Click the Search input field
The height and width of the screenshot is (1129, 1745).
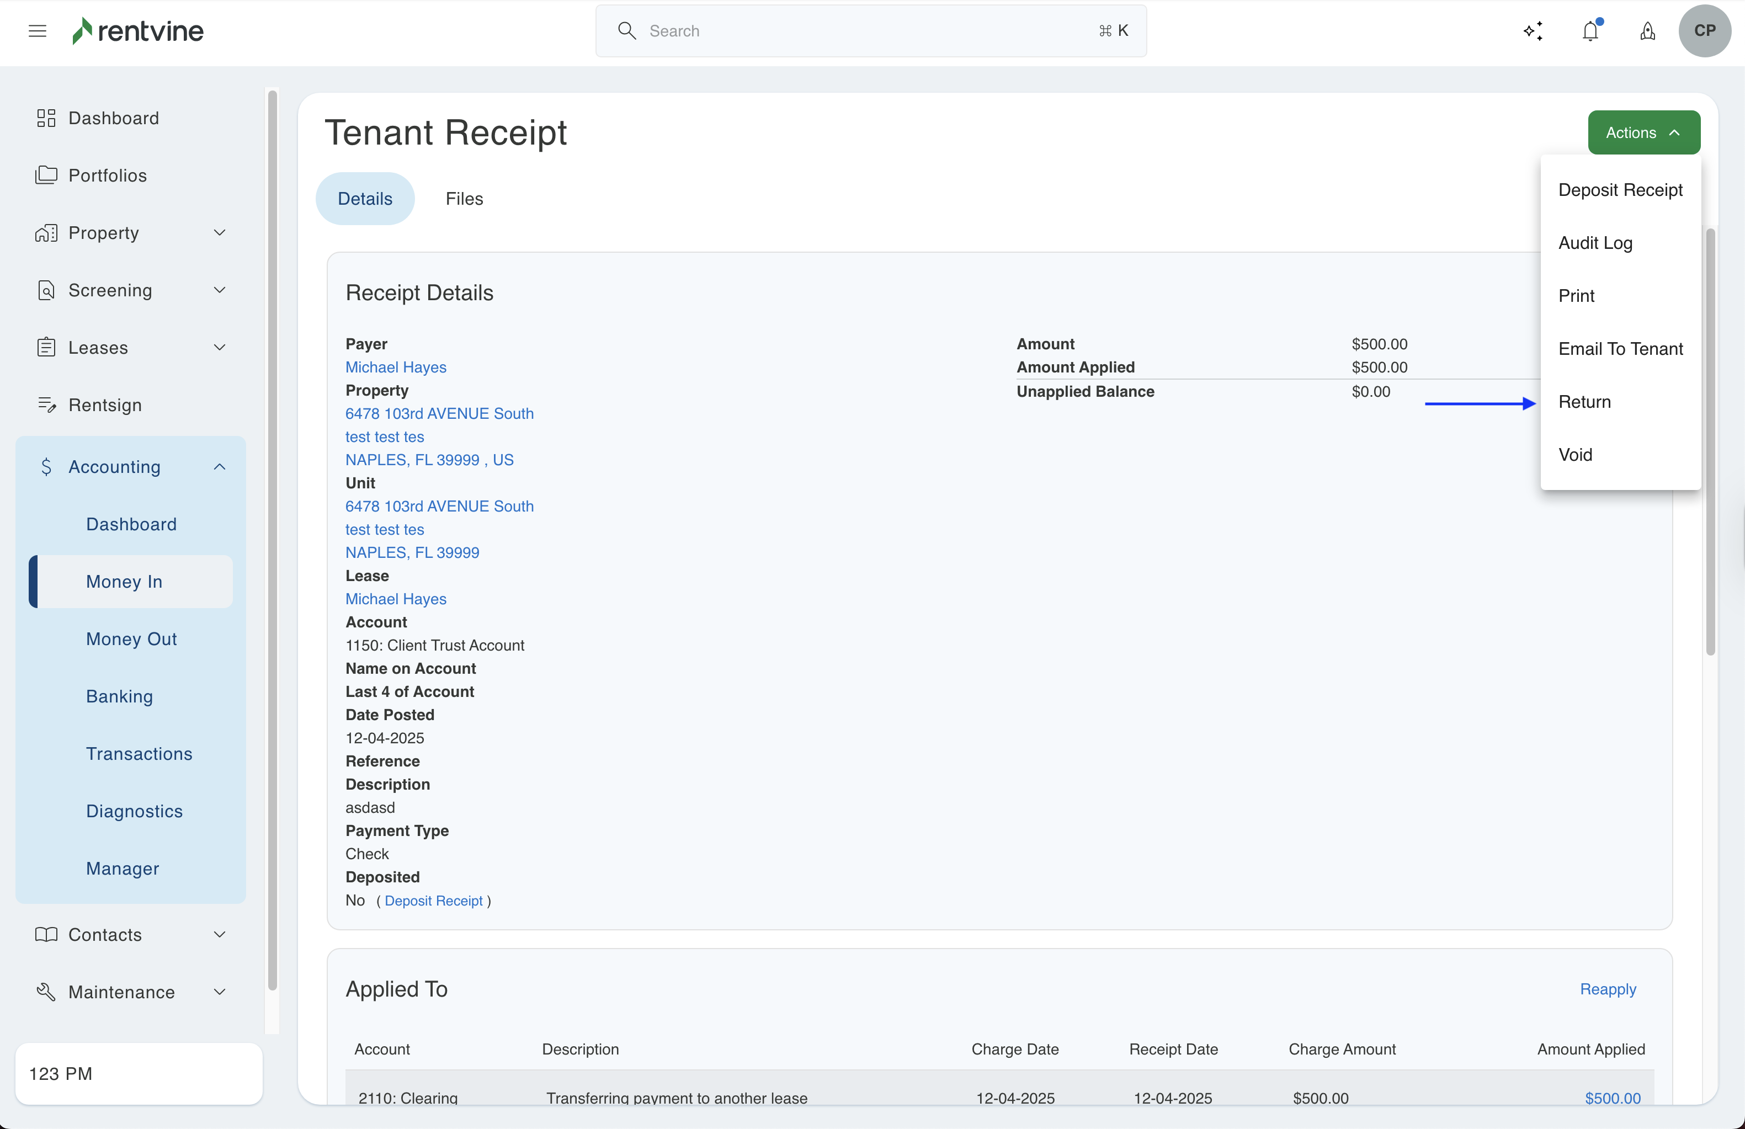coord(870,31)
